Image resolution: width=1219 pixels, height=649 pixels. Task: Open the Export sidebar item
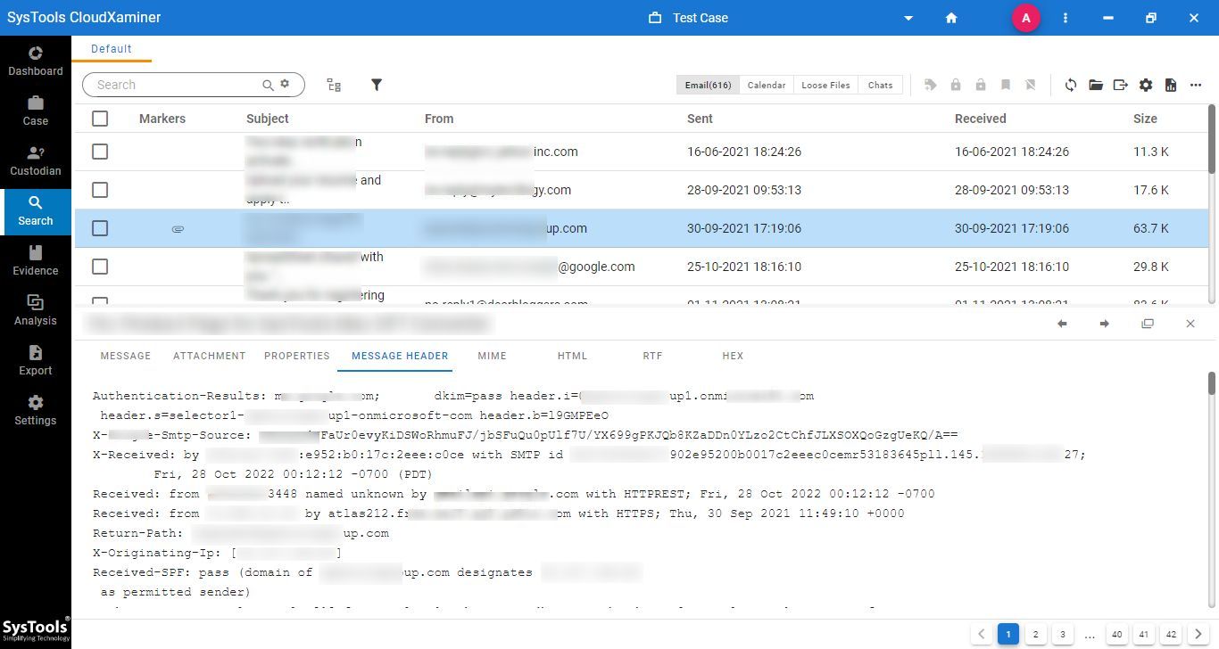click(36, 360)
